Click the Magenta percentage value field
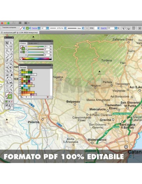The image size is (142, 184). point(47,49)
